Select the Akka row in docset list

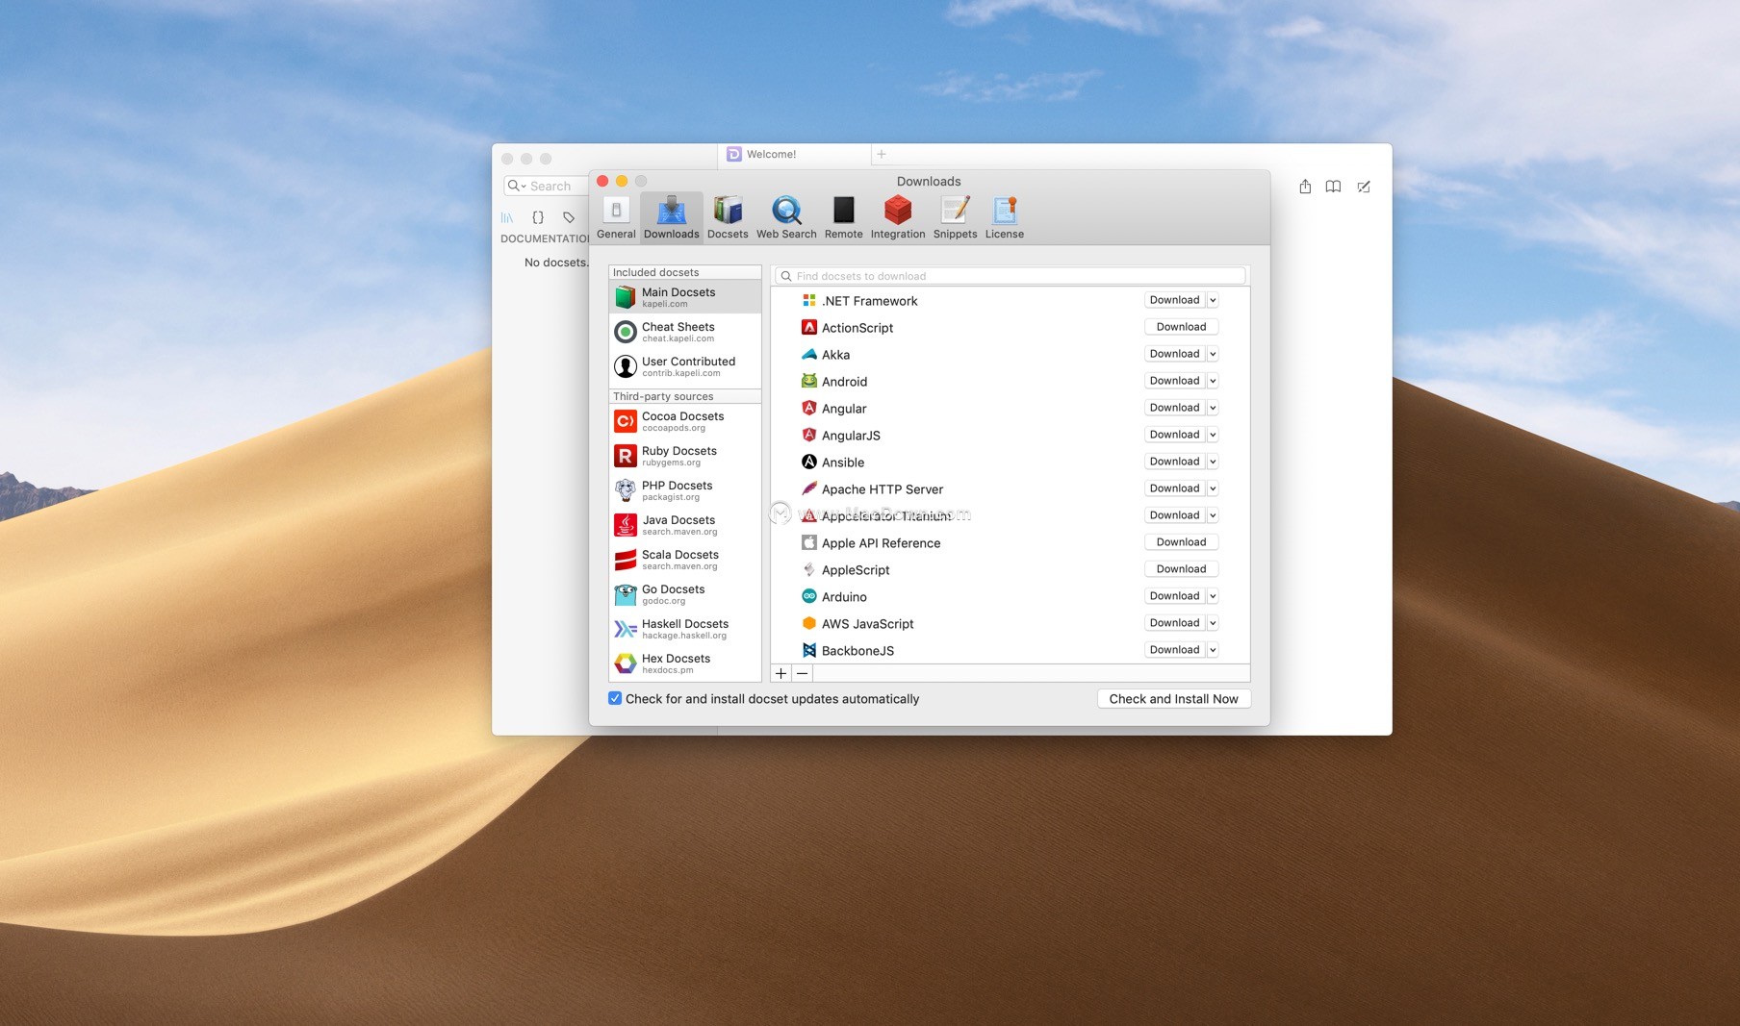pyautogui.click(x=1011, y=354)
